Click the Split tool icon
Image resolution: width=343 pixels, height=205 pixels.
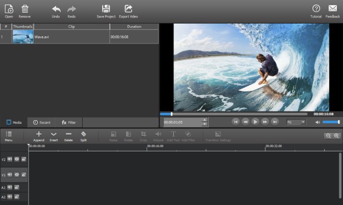point(83,134)
